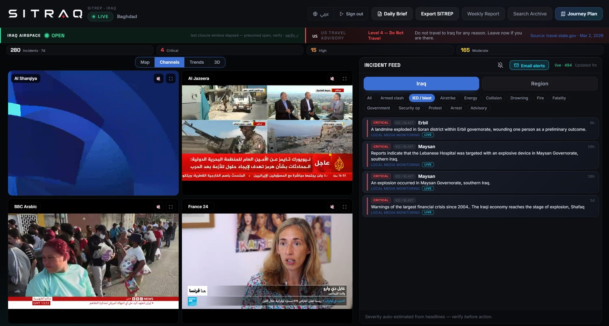This screenshot has width=609, height=326.
Task: Click the Al Jazeera video feed
Action: [267, 133]
